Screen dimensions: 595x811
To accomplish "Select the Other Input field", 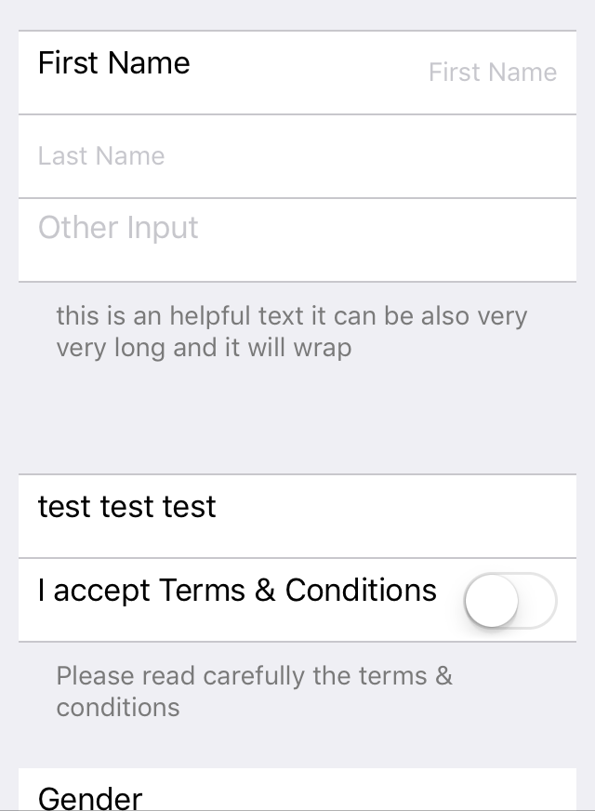I will click(x=297, y=240).
